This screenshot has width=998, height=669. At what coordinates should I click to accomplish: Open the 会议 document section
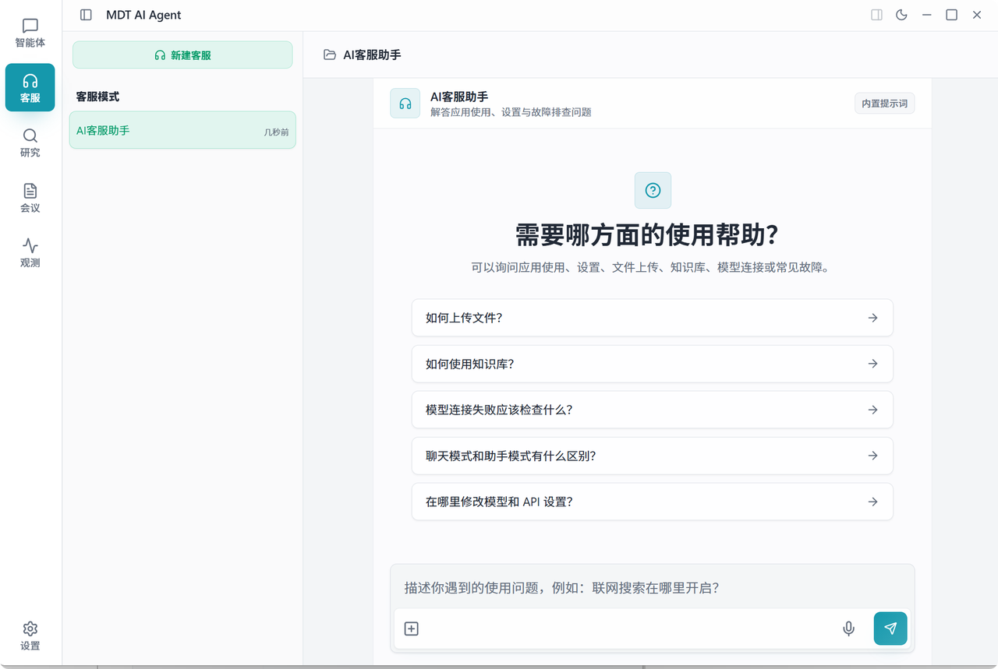[x=30, y=198]
